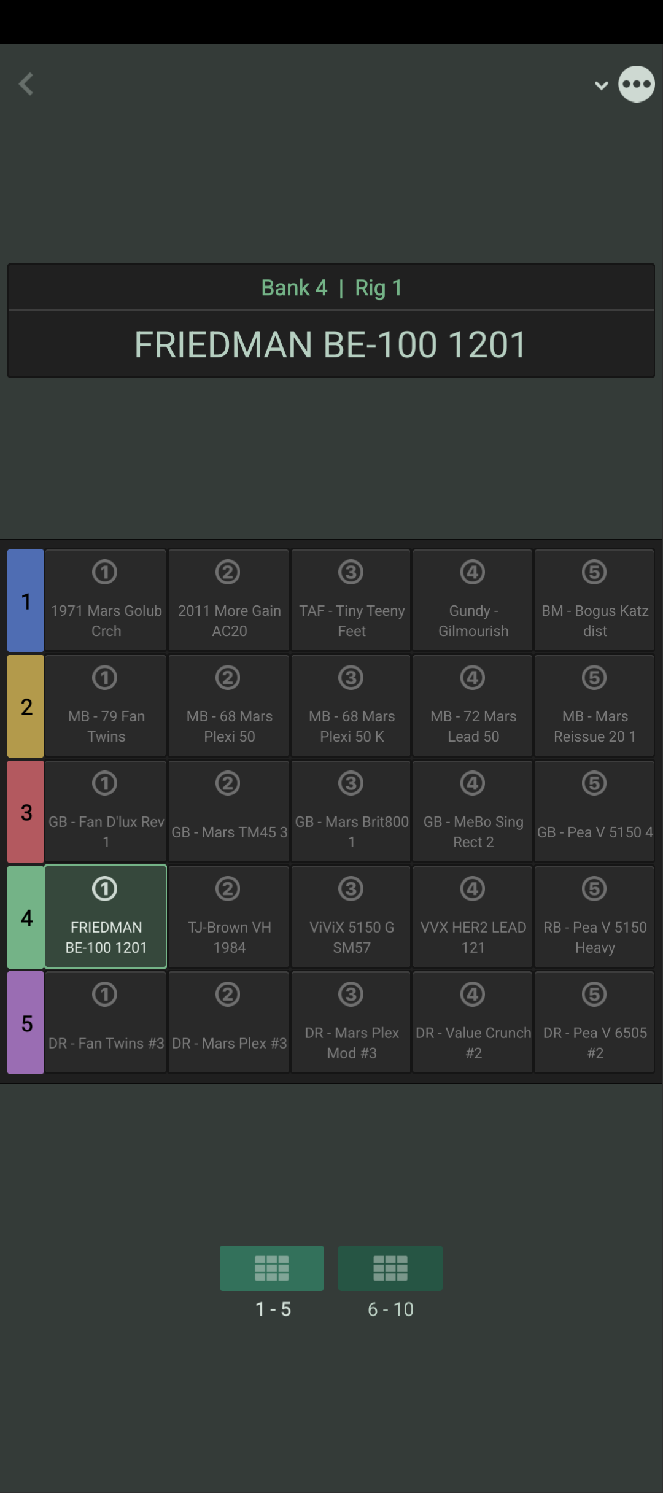Image resolution: width=663 pixels, height=1493 pixels.
Task: Load rig 1971 Mars Golub Crch
Action: click(106, 600)
